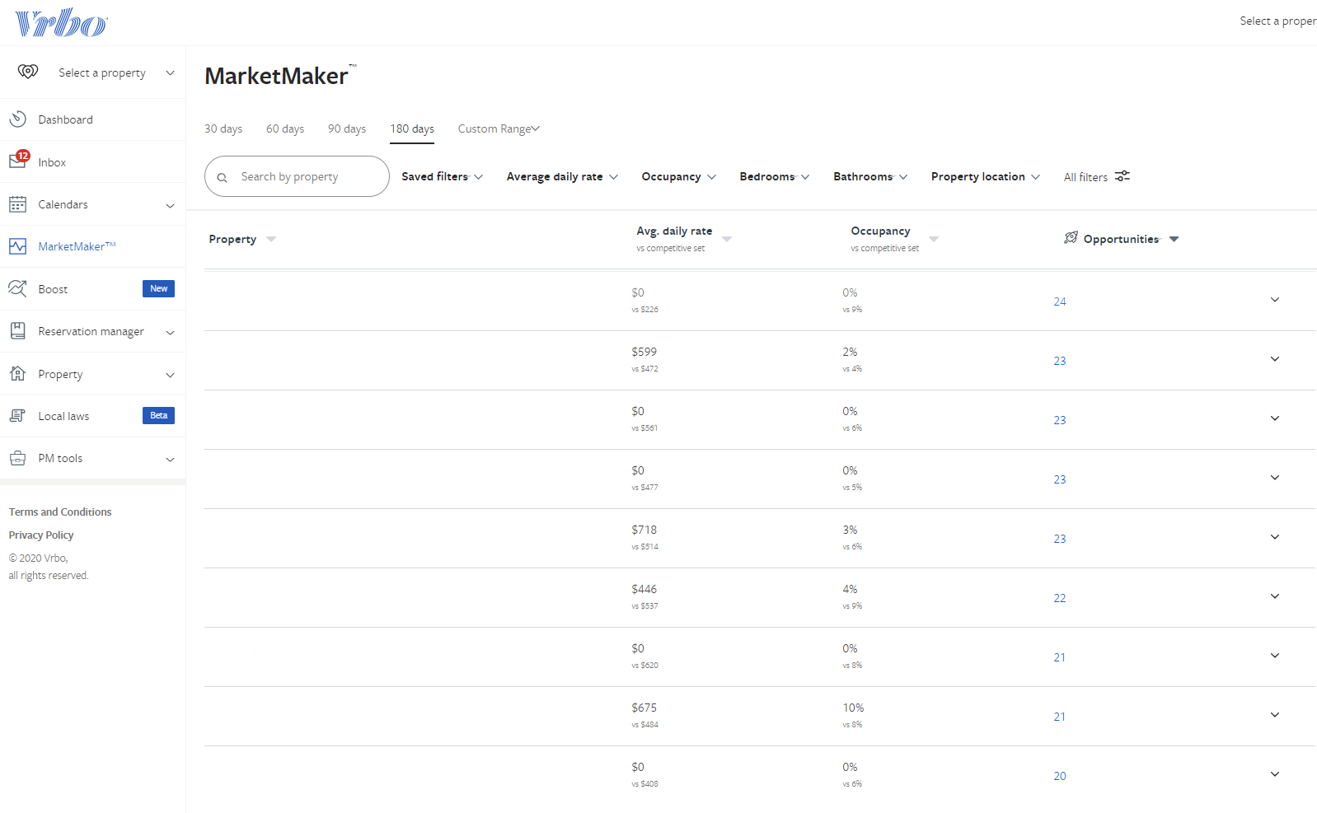Open the Occupancy filter dropdown
This screenshot has width=1317, height=813.
(x=679, y=176)
